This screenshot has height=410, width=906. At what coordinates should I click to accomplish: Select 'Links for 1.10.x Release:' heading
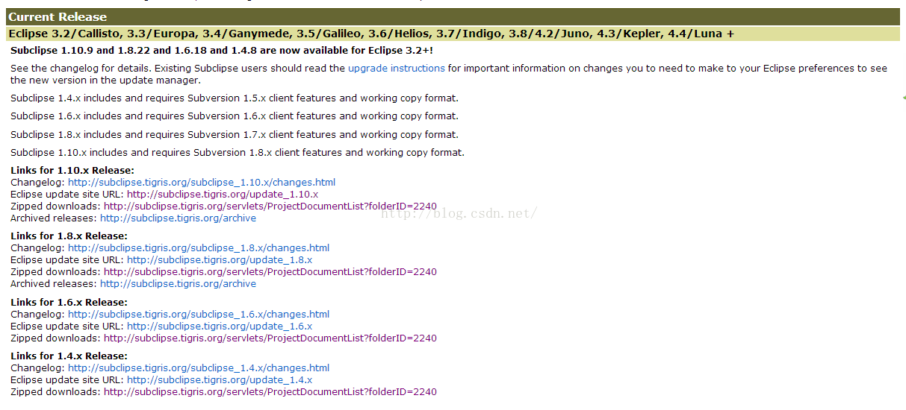[72, 171]
